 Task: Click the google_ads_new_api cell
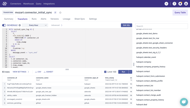tap(44, 91)
